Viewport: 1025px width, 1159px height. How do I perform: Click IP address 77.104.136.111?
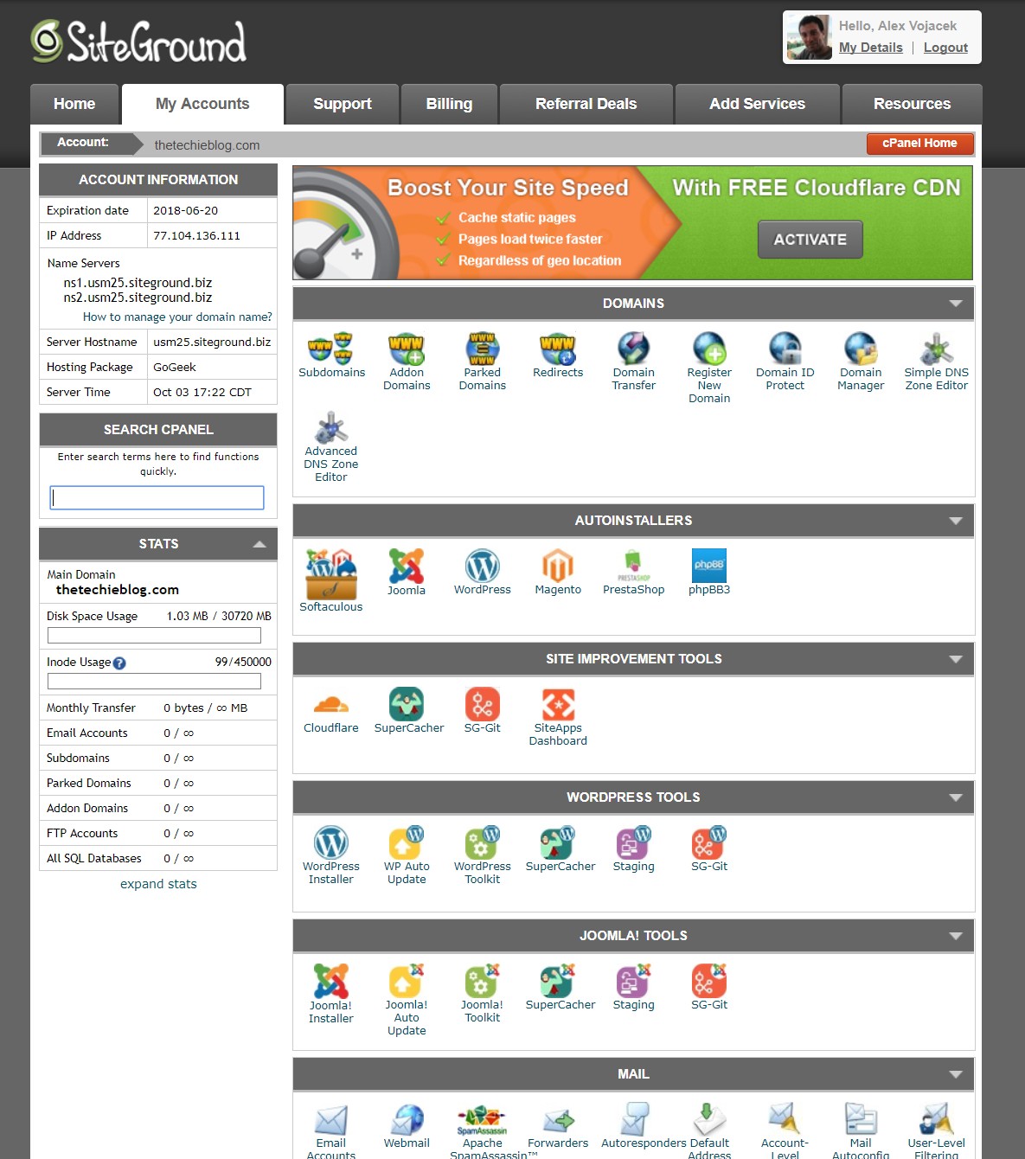[x=196, y=235]
